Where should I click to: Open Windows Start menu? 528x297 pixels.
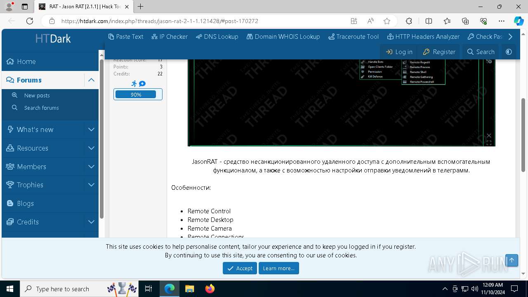click(10, 289)
